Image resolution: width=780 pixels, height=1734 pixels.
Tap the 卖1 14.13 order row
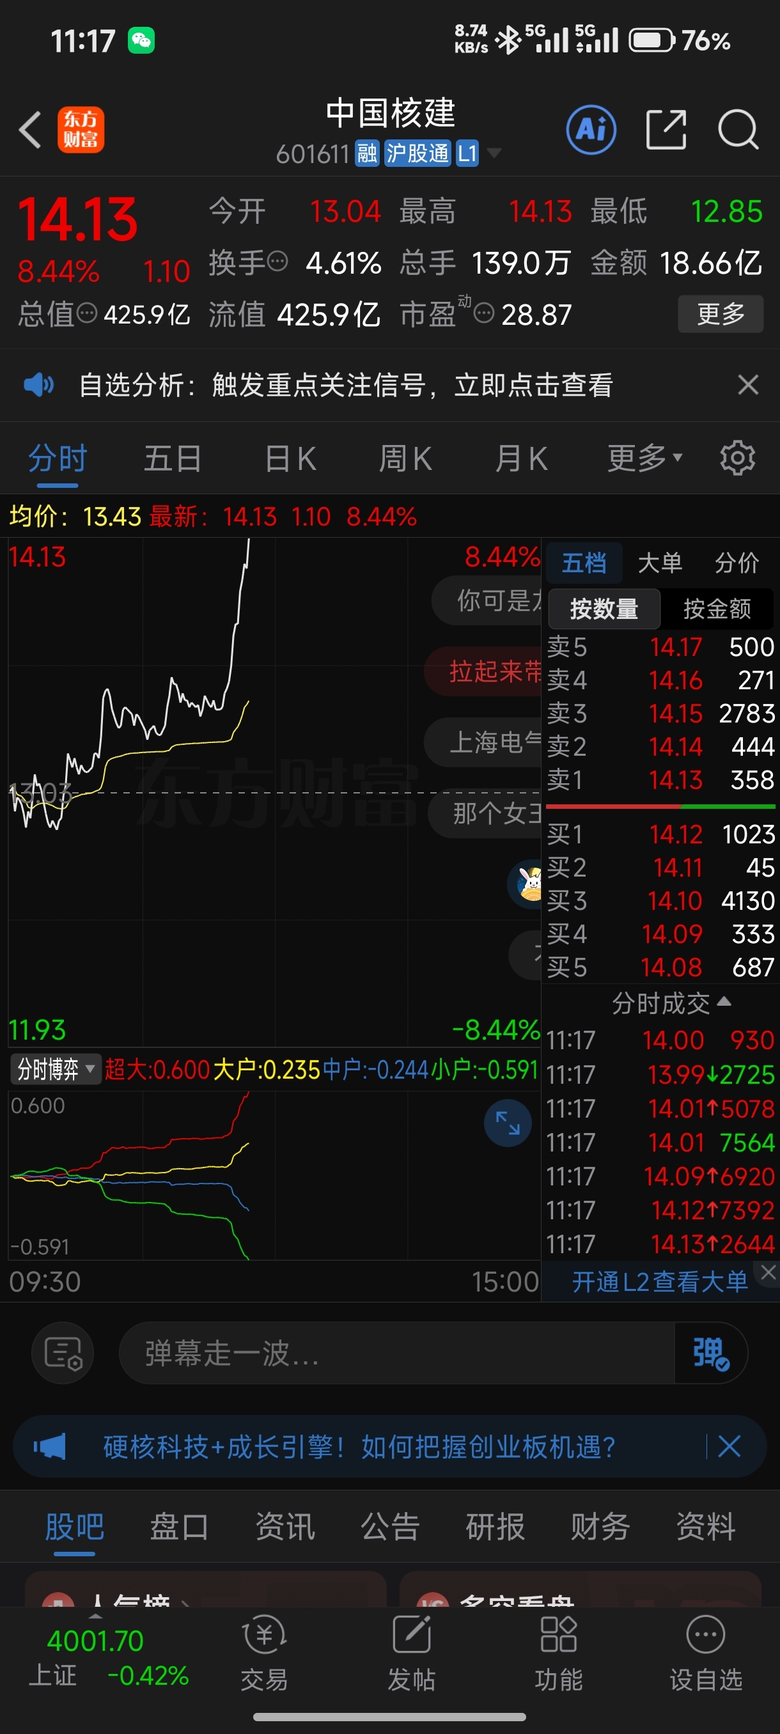[660, 779]
